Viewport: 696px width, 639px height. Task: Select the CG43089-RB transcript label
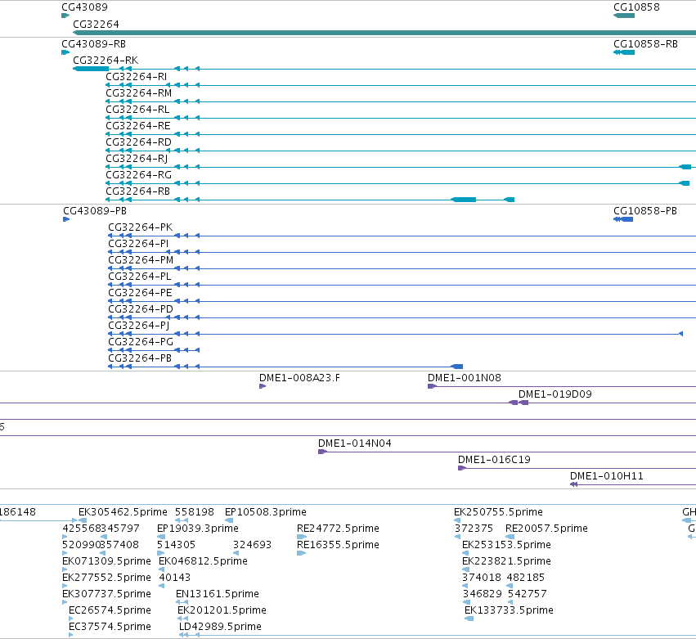(x=94, y=44)
